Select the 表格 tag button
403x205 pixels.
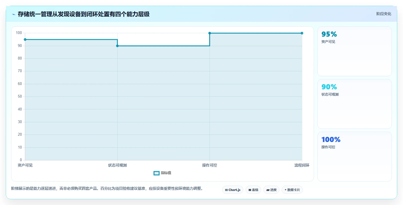coord(253,190)
